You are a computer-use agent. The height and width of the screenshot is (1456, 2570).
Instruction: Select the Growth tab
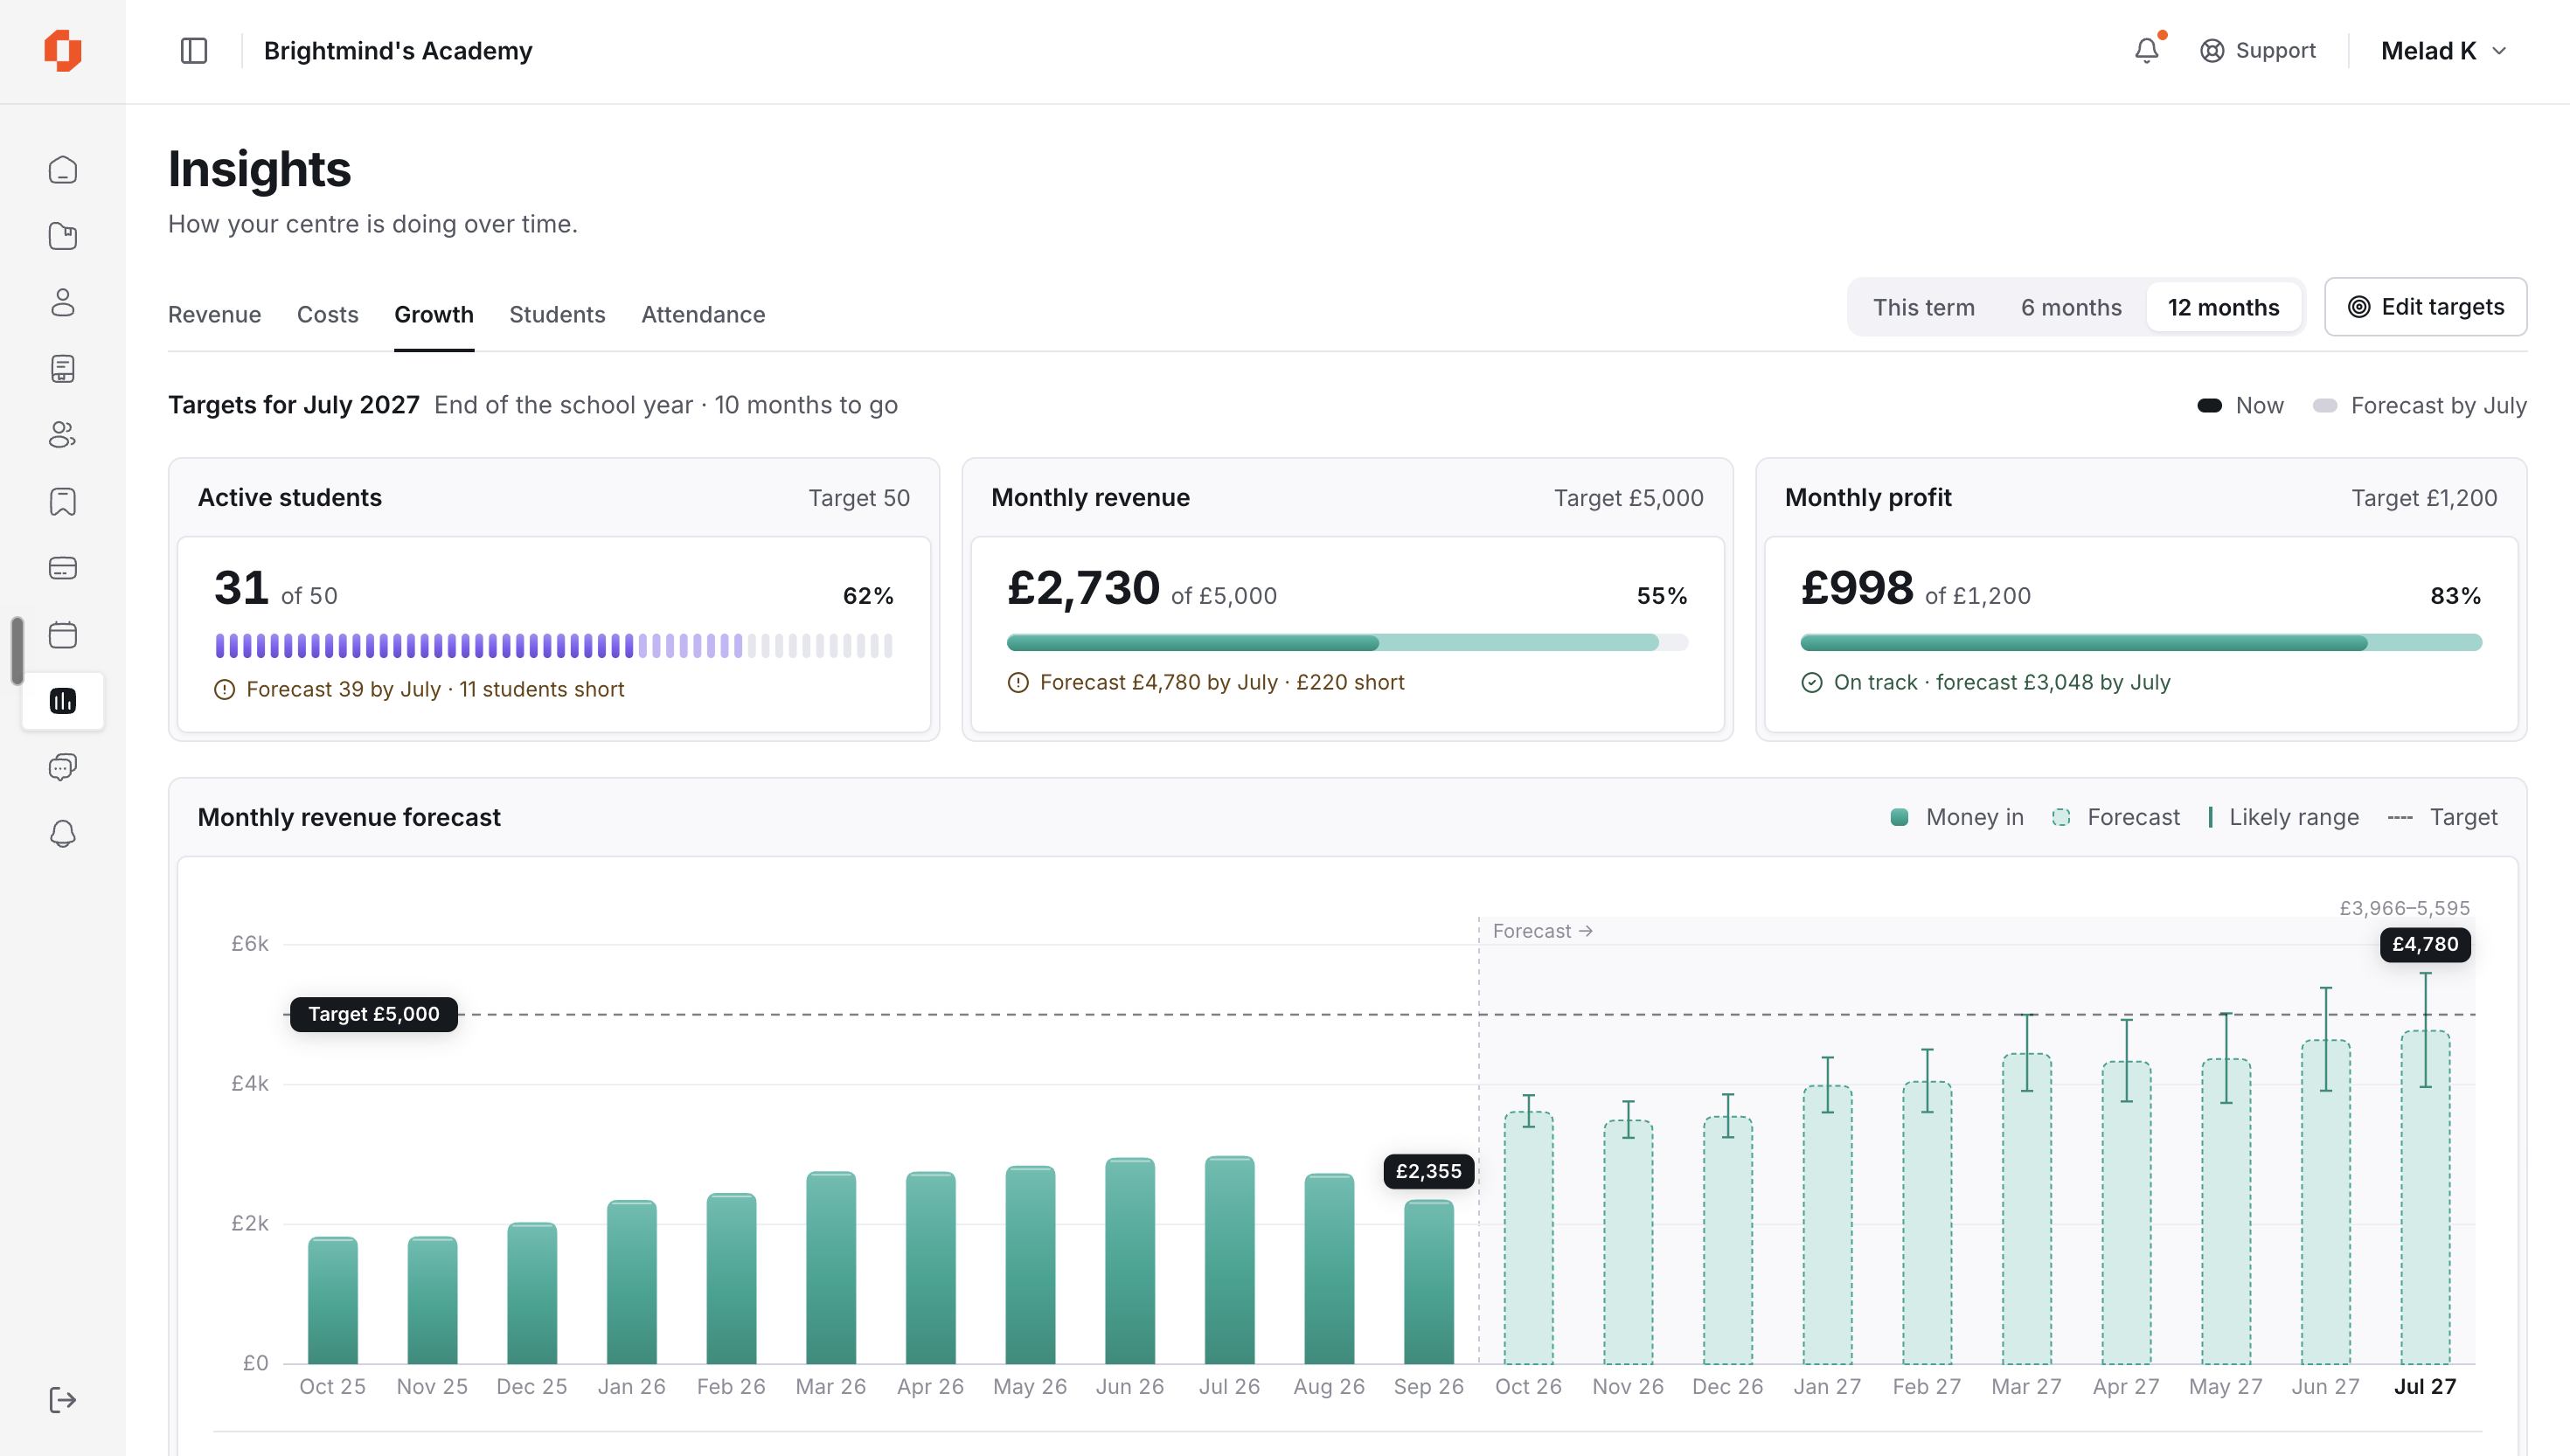click(x=434, y=314)
